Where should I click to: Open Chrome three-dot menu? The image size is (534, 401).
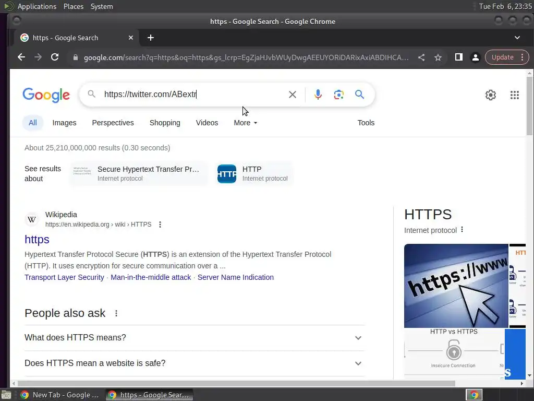(x=522, y=57)
